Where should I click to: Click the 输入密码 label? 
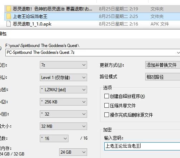click(114, 138)
